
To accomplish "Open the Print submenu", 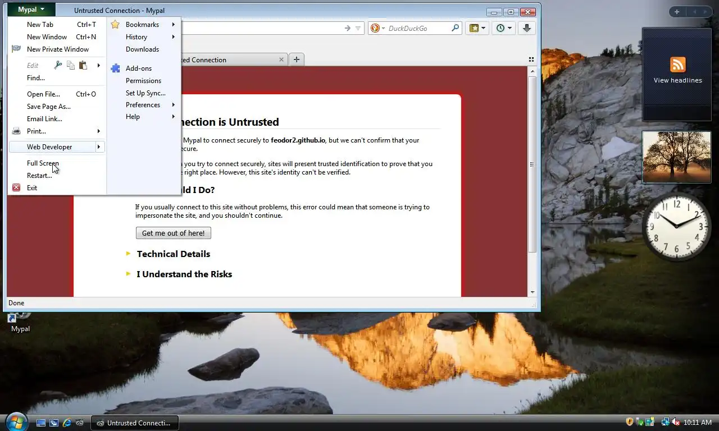I will [x=57, y=131].
